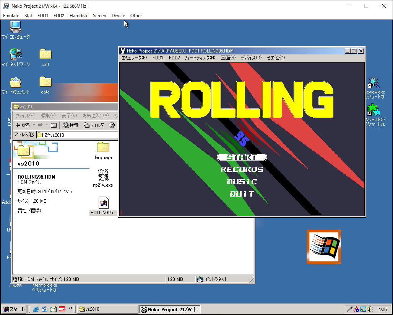Select QUIT in the Rolling game menu

pyautogui.click(x=242, y=194)
